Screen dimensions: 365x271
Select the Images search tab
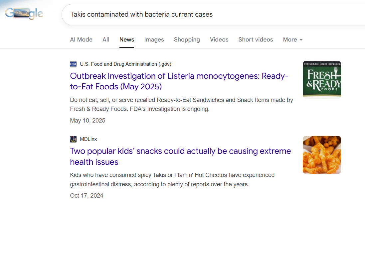tap(154, 40)
